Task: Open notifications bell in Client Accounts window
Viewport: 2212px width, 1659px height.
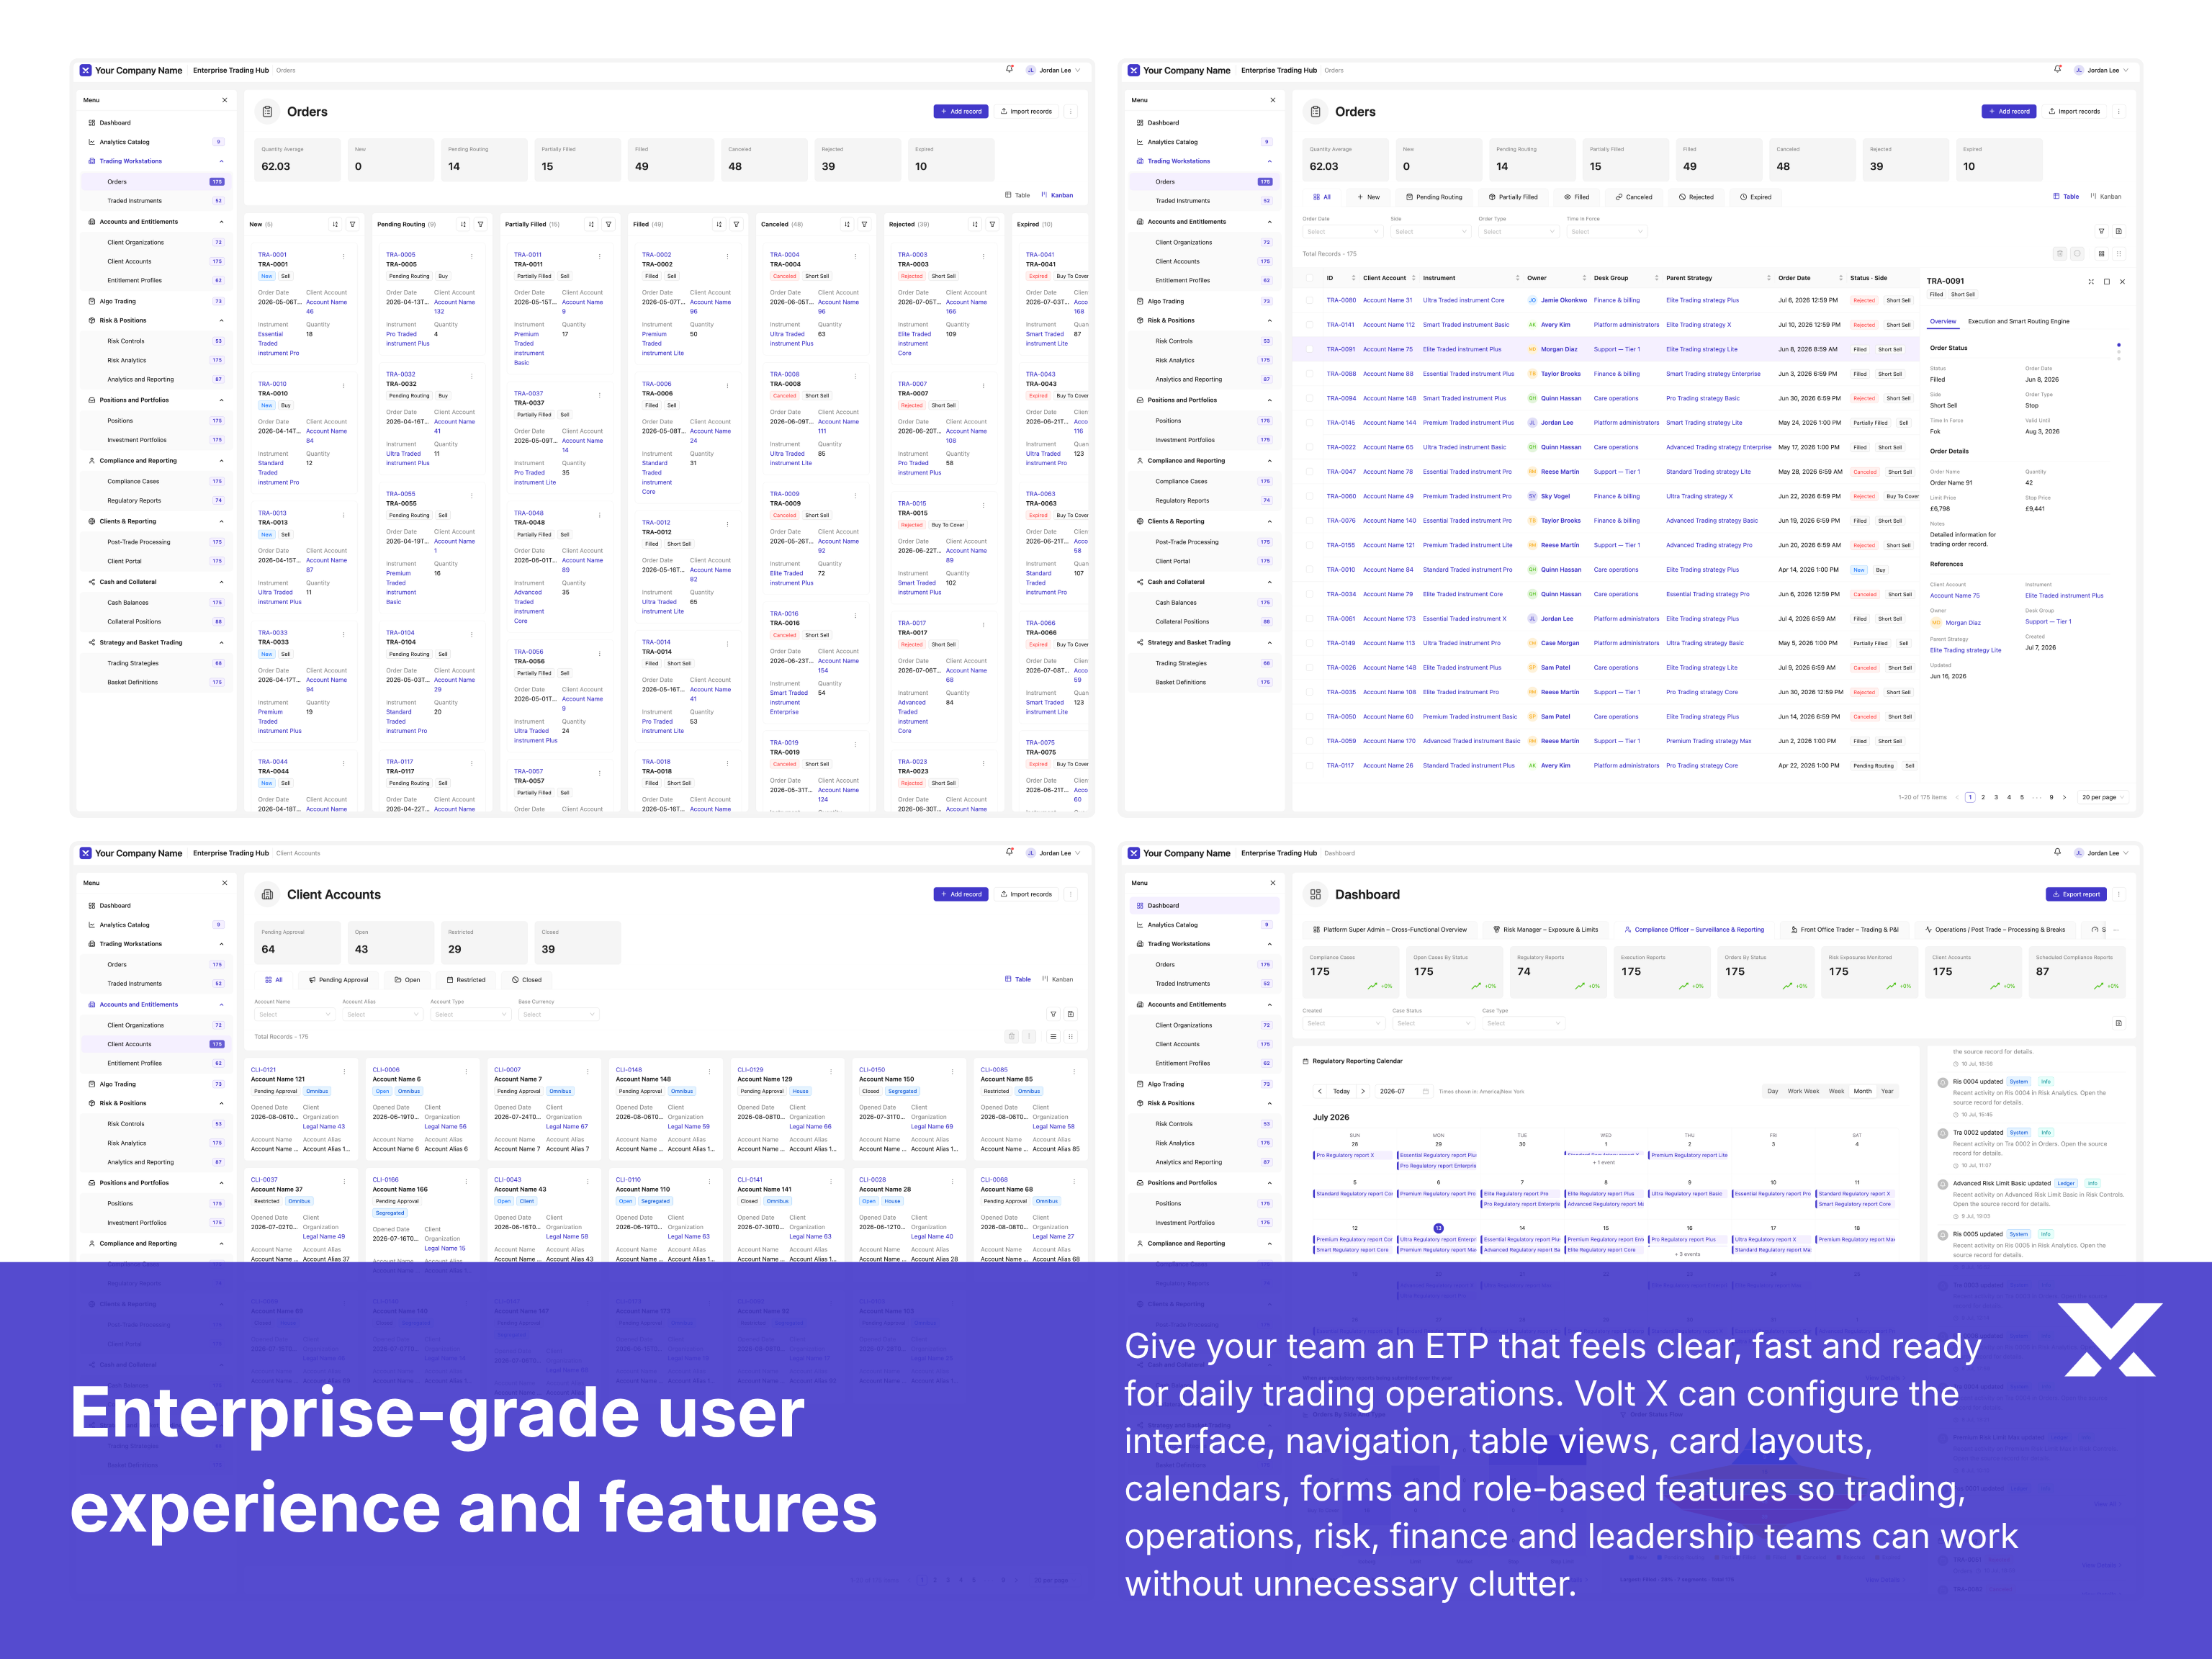Action: pos(1009,853)
